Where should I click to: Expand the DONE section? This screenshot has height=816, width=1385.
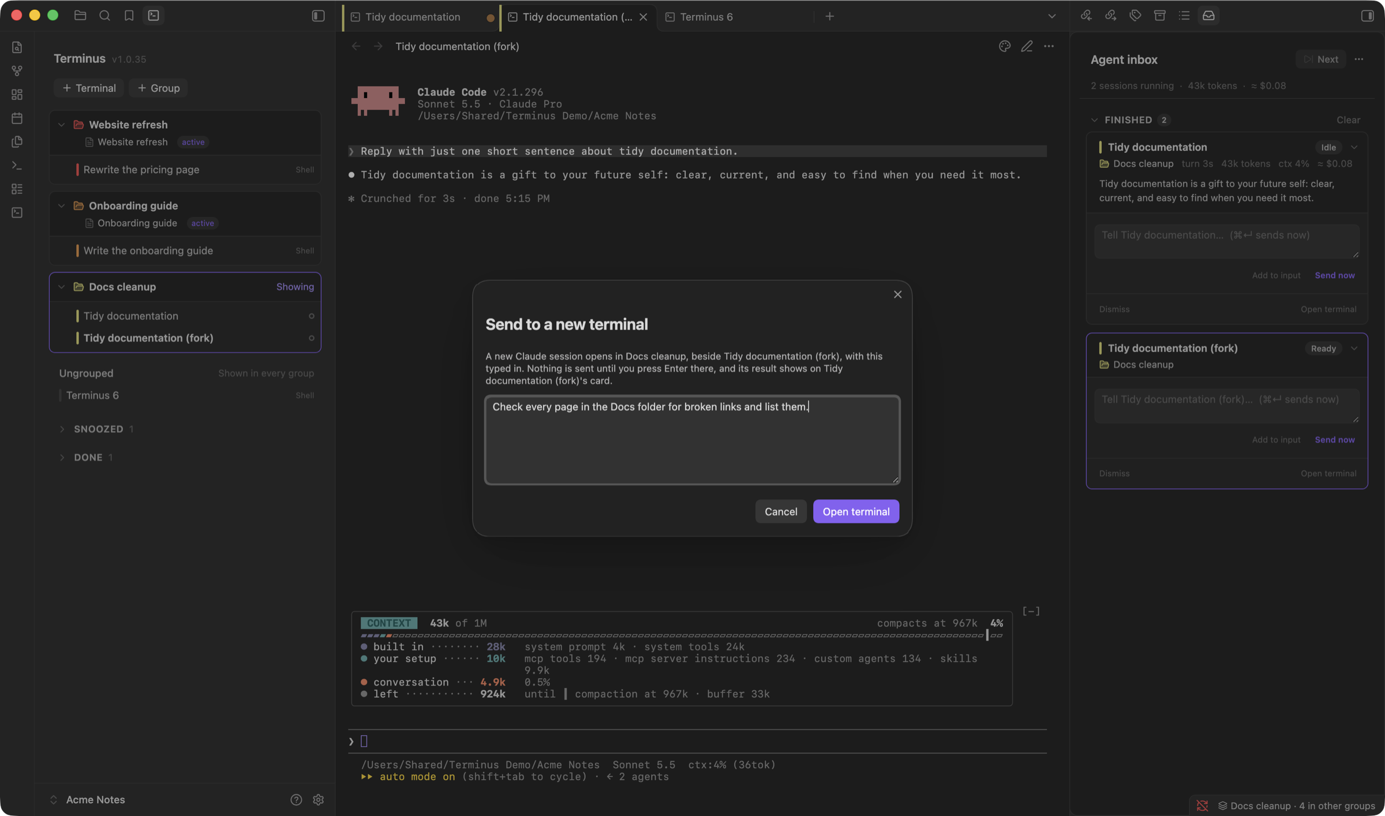point(62,458)
